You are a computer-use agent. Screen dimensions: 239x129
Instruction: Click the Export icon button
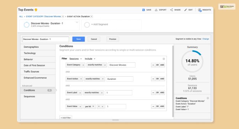pyautogui.click(x=161, y=10)
